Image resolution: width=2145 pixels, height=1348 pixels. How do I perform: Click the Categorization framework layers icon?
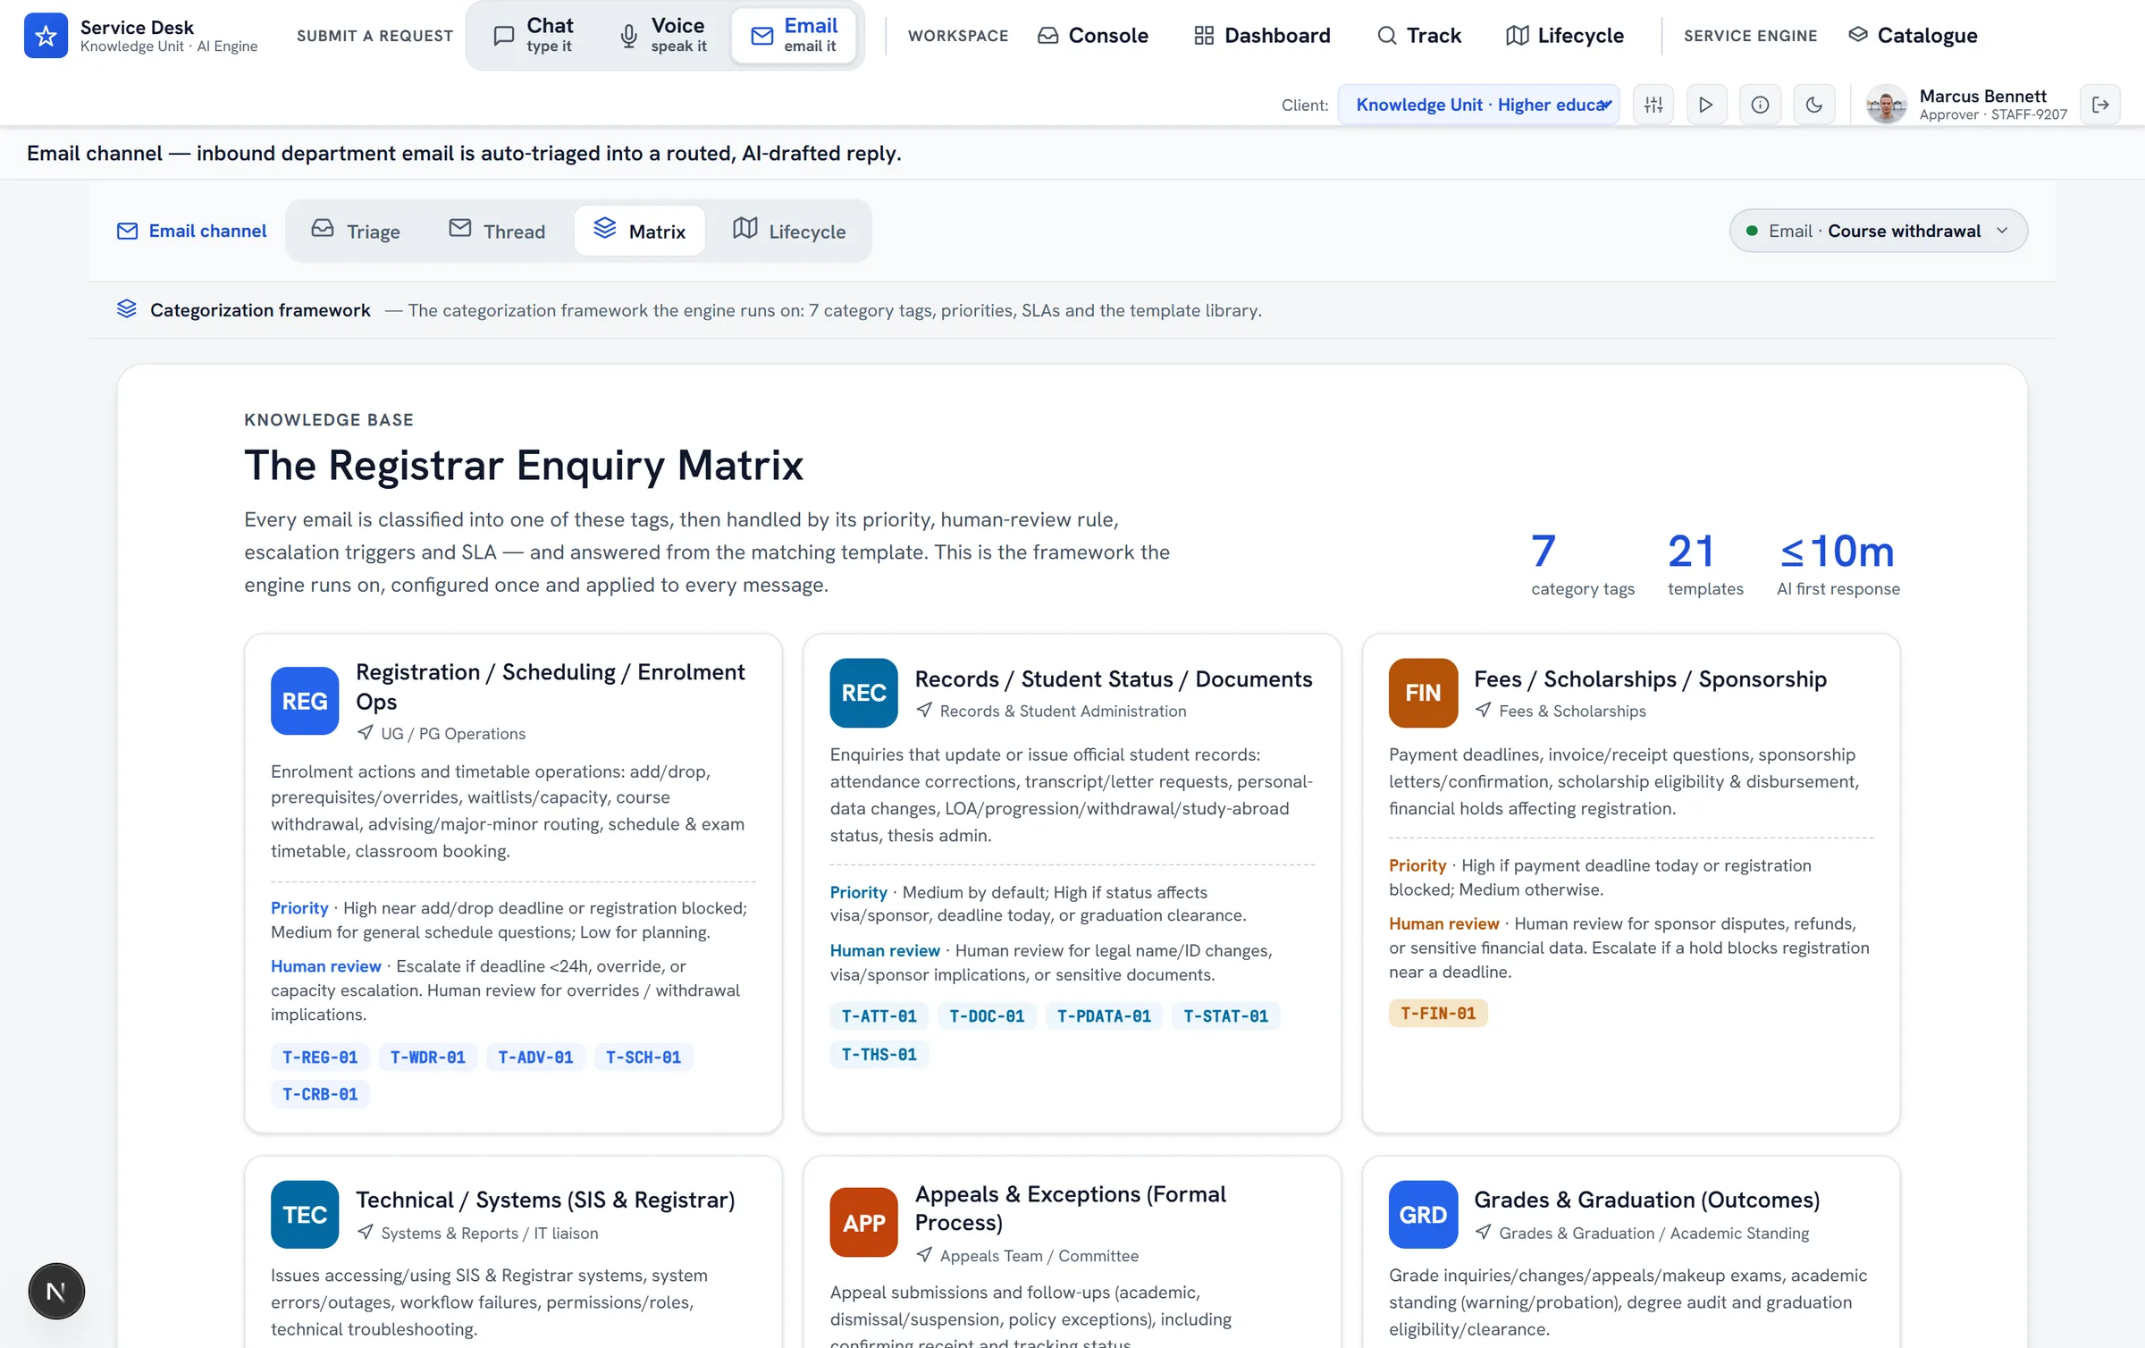(127, 309)
